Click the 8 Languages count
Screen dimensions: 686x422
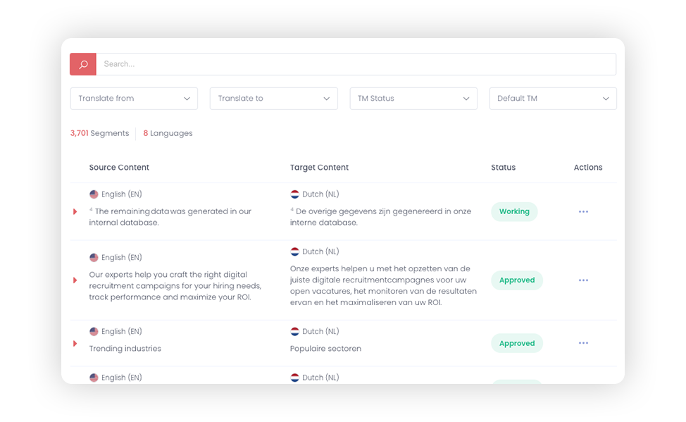[x=168, y=134]
